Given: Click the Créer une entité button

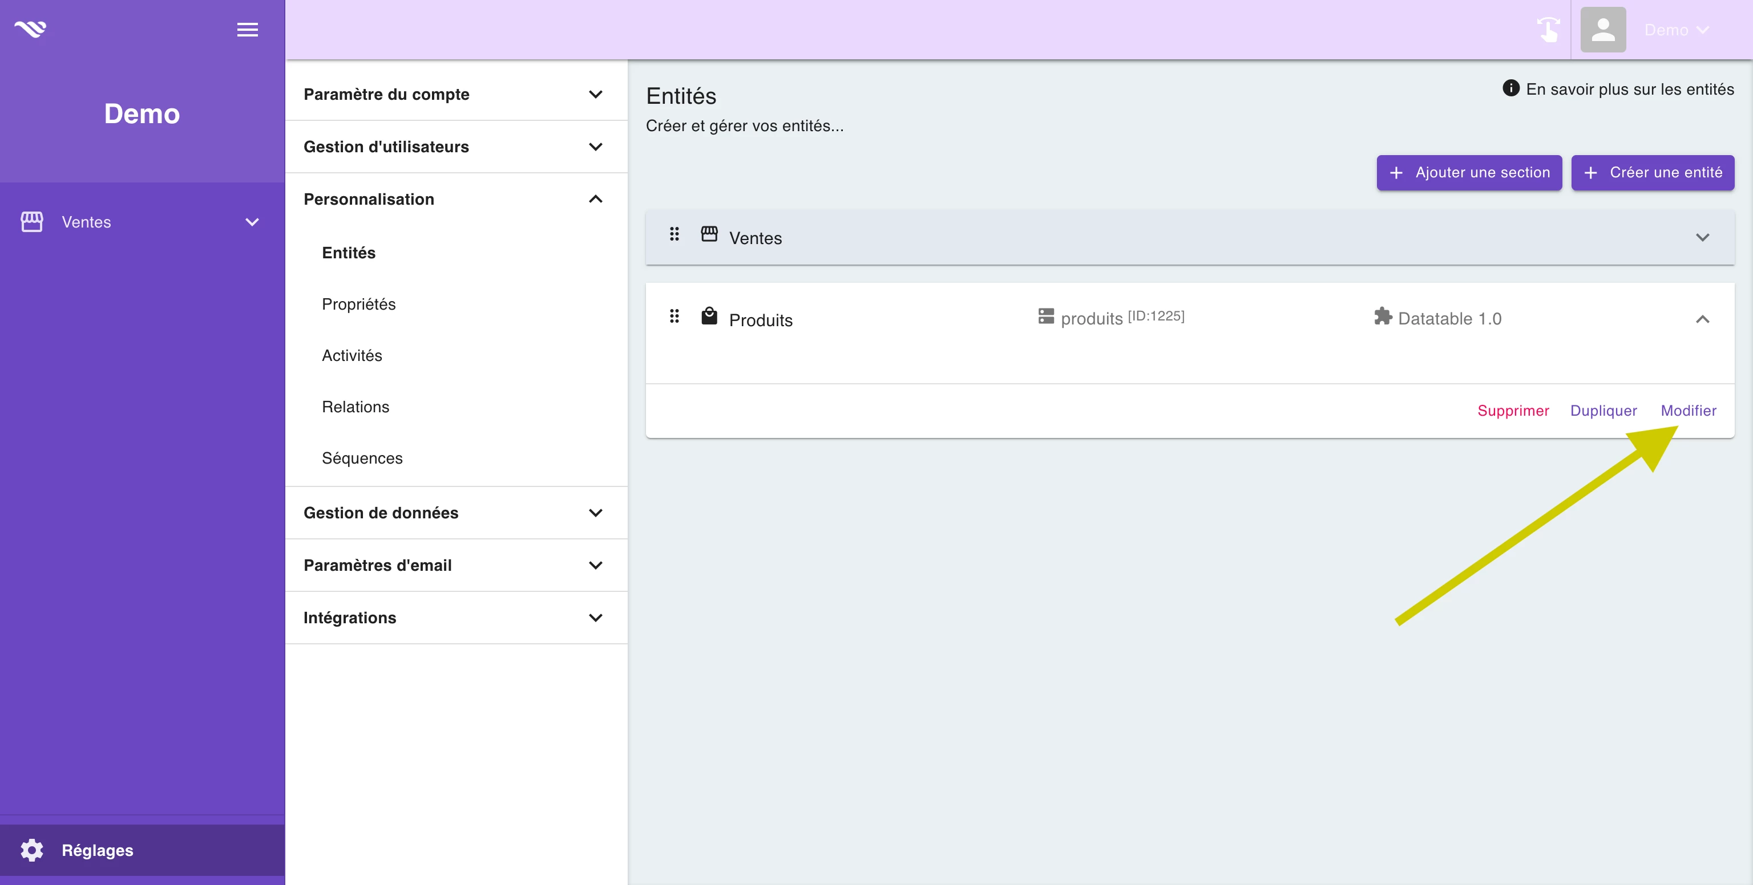Looking at the screenshot, I should click(x=1653, y=173).
